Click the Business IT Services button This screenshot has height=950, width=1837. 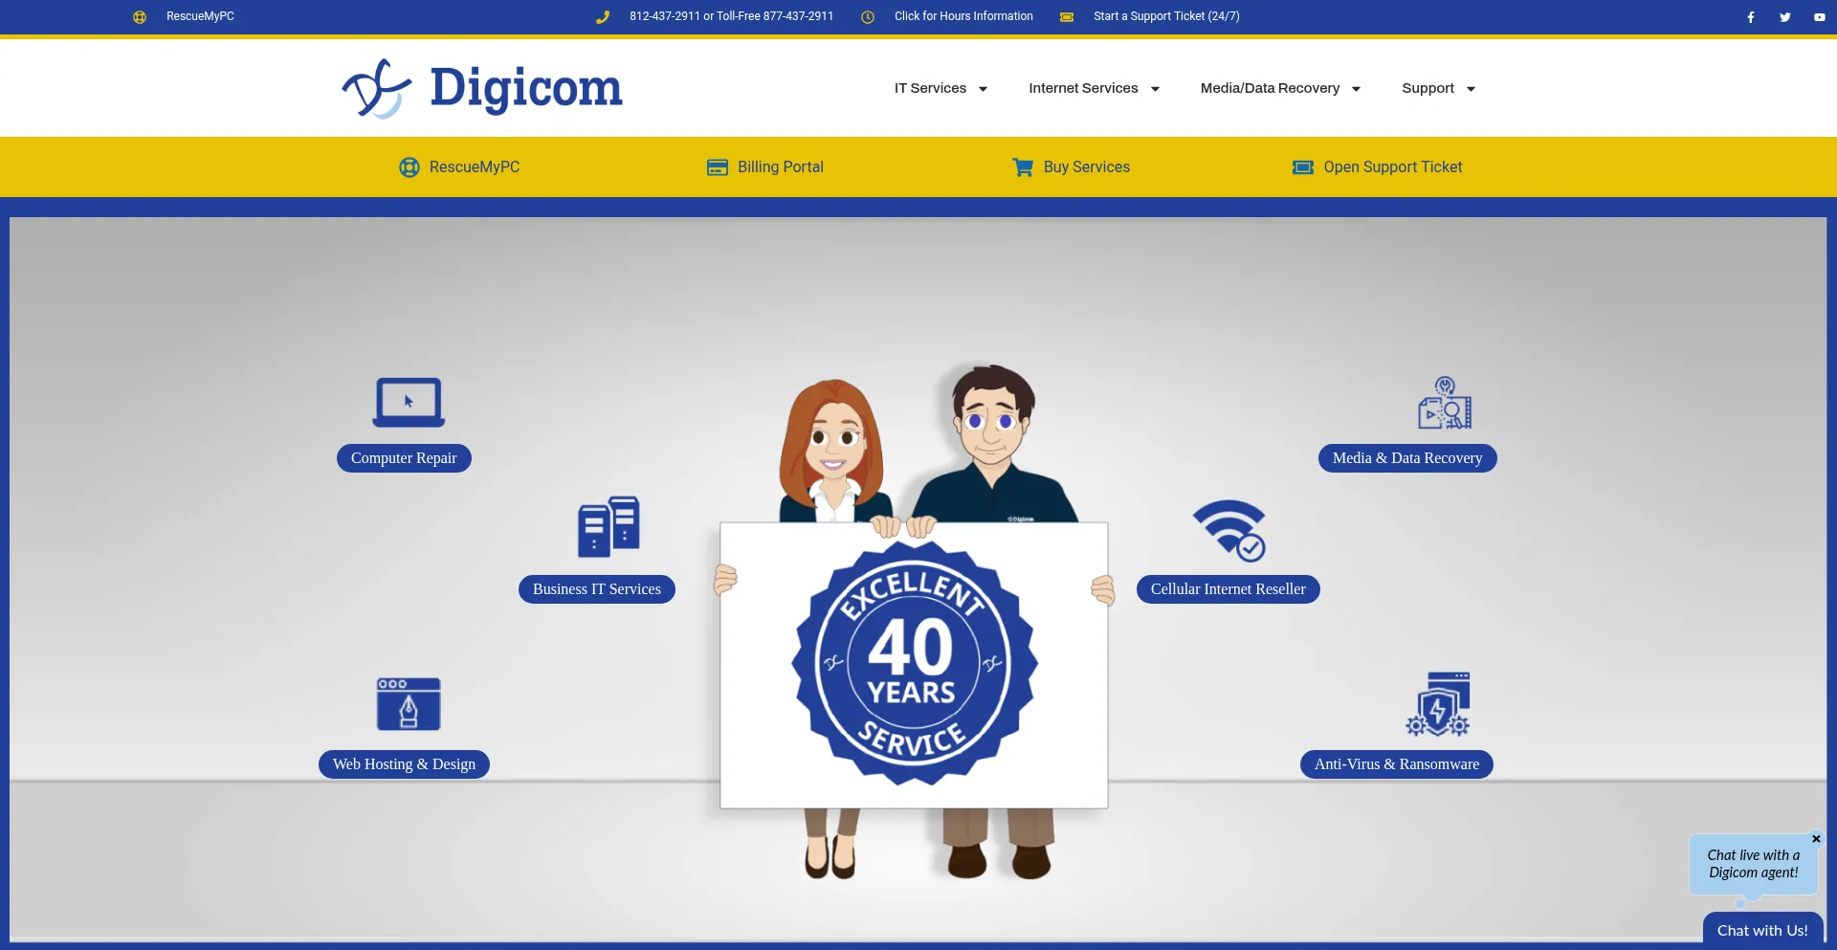pos(597,589)
